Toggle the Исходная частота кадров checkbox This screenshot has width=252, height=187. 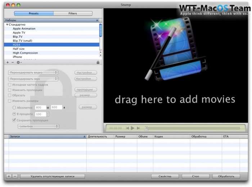coord(10,85)
